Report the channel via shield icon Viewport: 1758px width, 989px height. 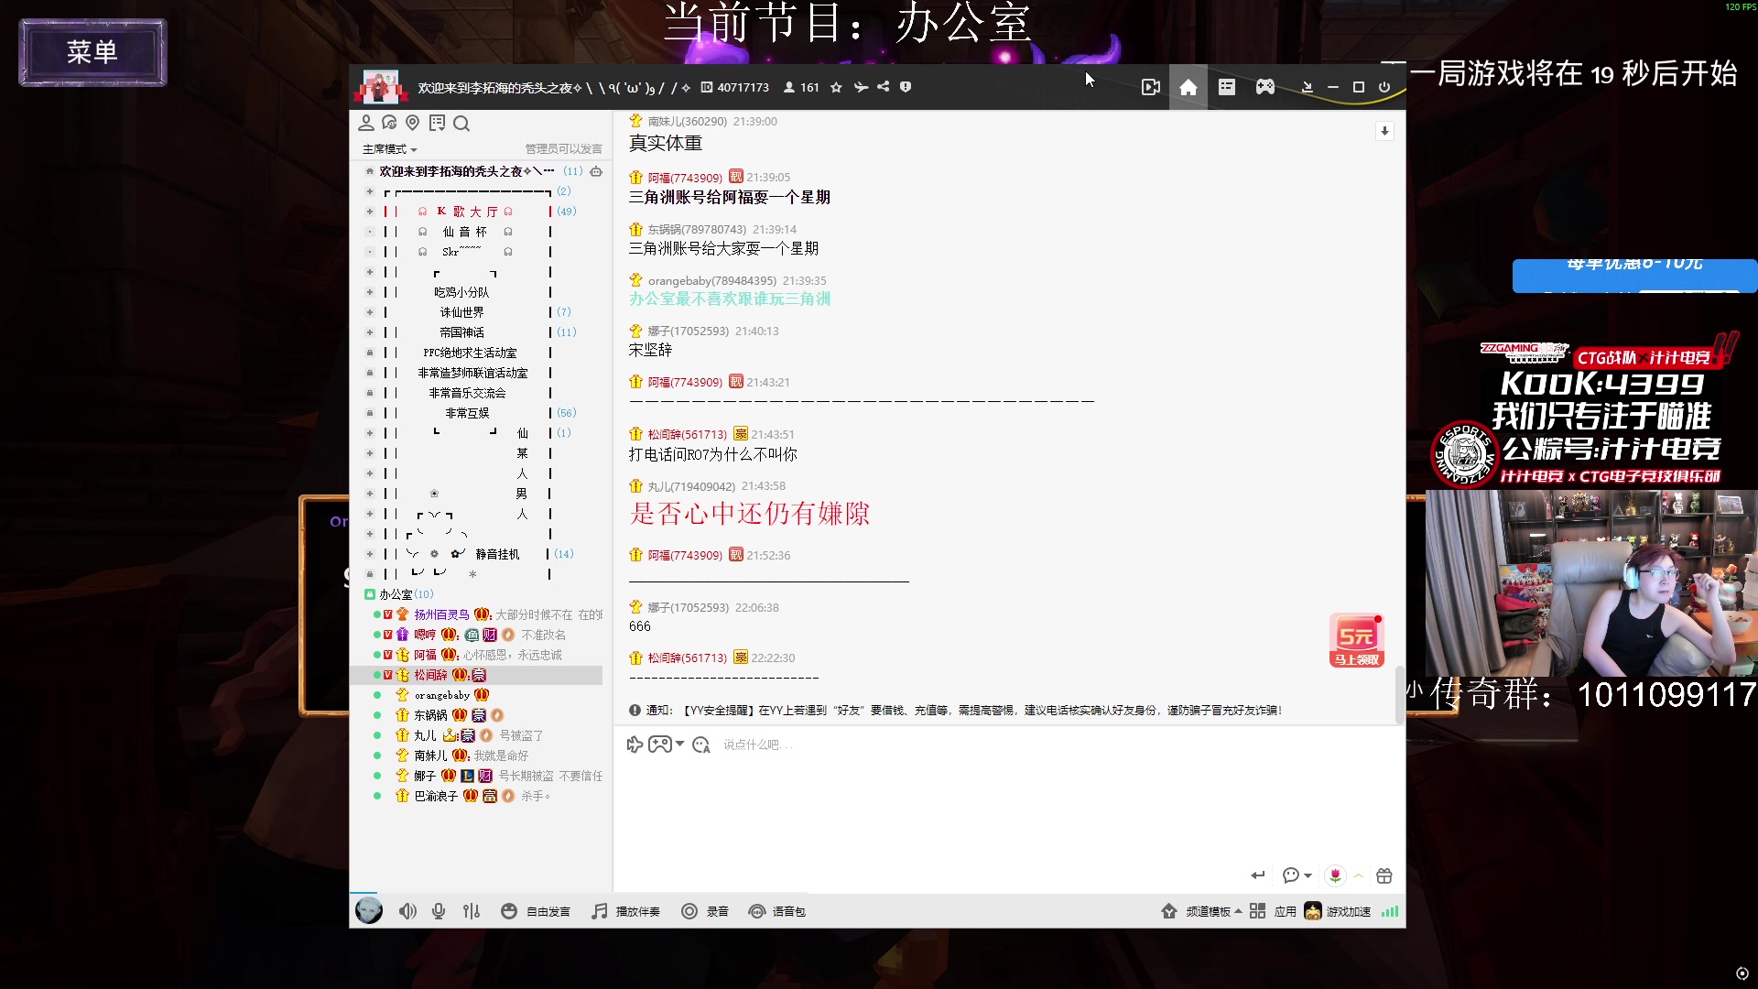906,87
